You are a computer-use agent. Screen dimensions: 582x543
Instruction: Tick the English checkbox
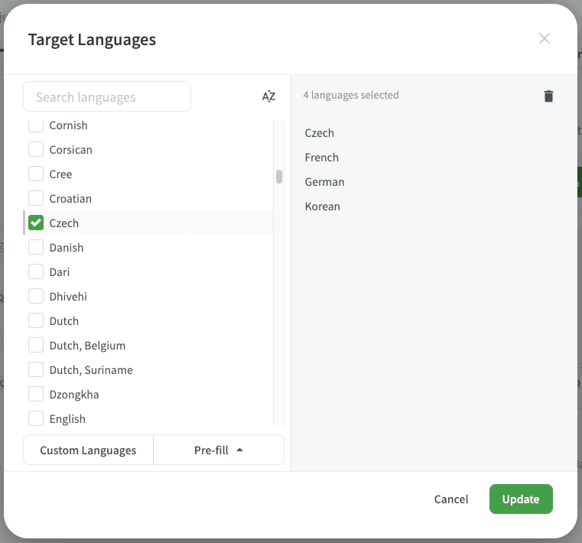click(x=36, y=419)
